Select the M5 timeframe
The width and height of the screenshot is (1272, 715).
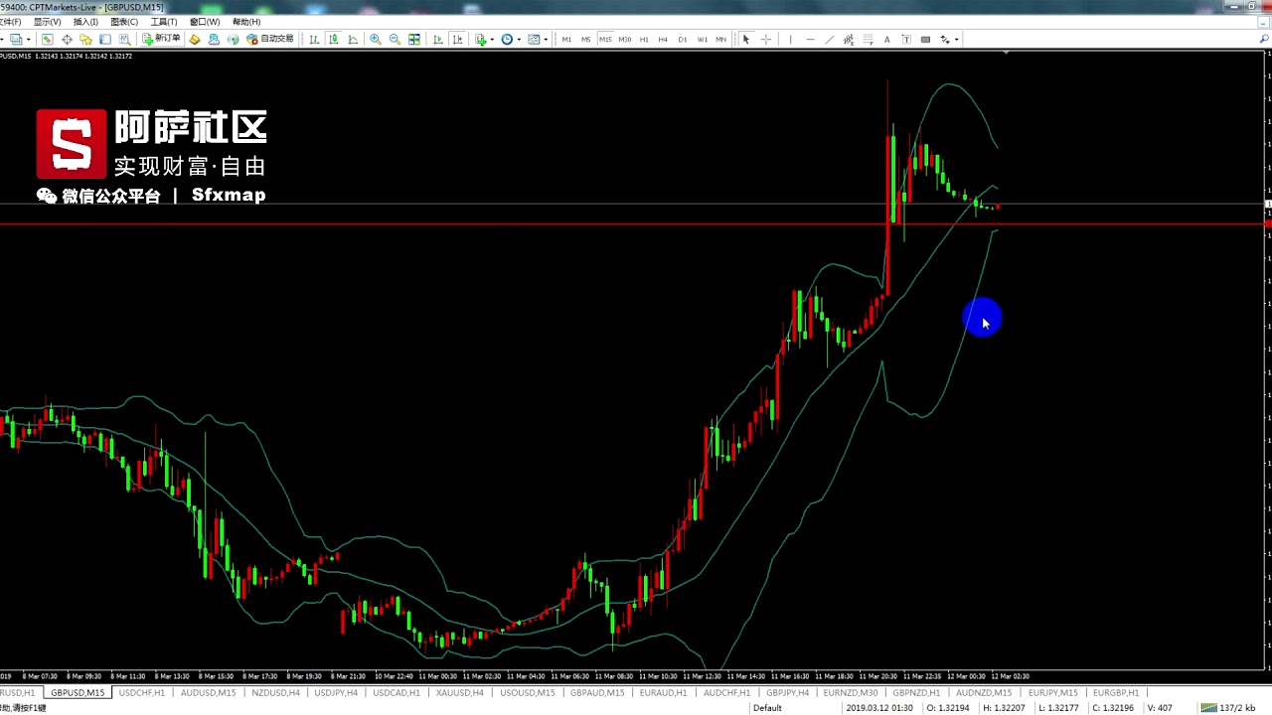tap(585, 40)
